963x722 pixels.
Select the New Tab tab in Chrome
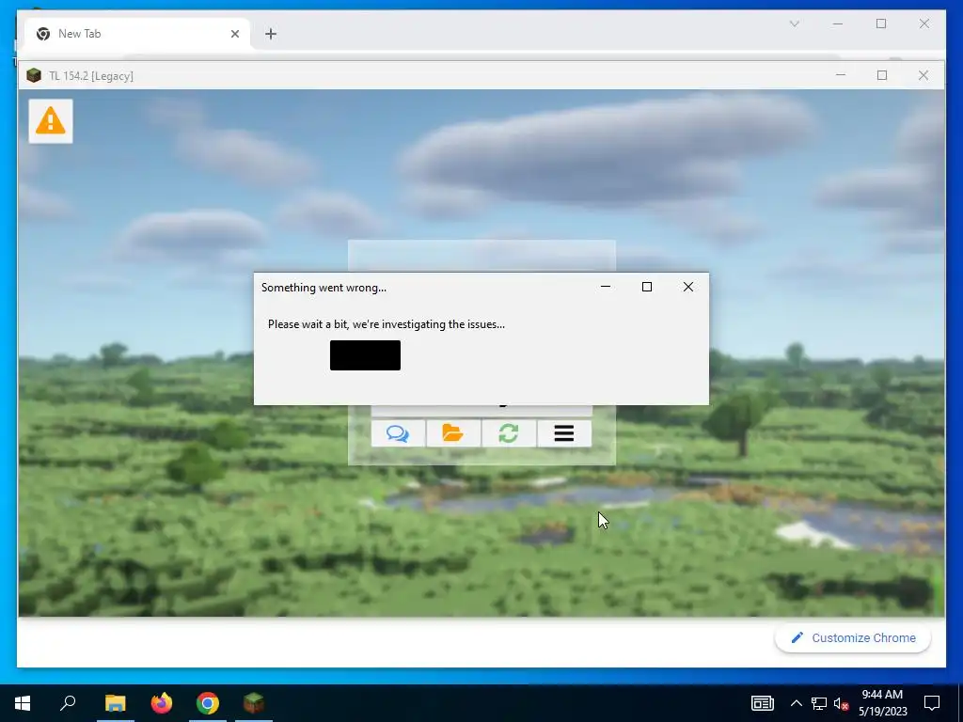click(x=137, y=34)
